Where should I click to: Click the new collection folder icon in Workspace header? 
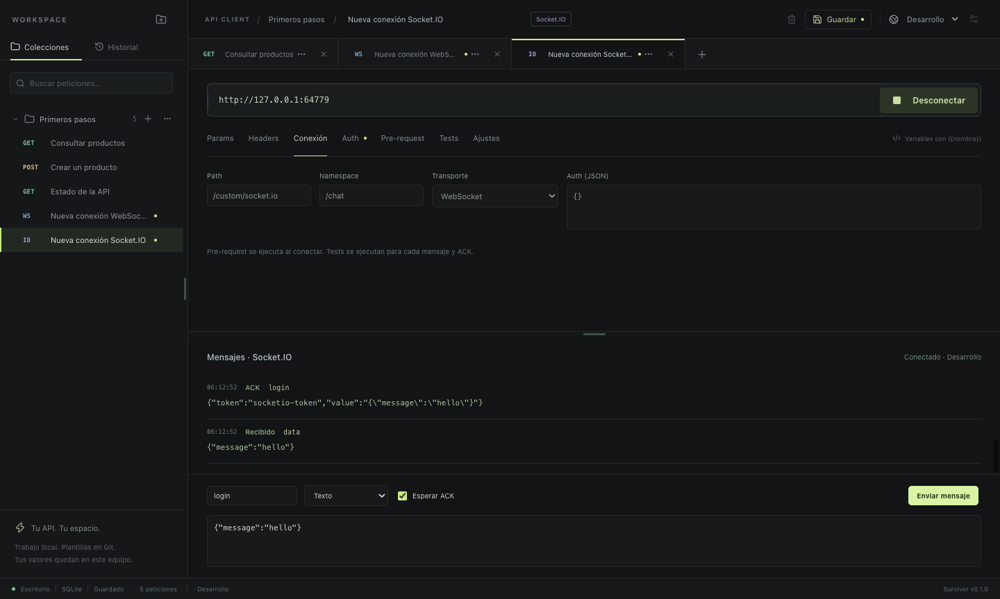coord(161,19)
